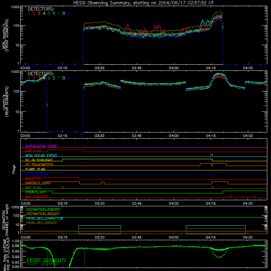Click the FRONT SEGMENTS livetime legend
This screenshot has width=271, height=271.
pyautogui.click(x=46, y=260)
